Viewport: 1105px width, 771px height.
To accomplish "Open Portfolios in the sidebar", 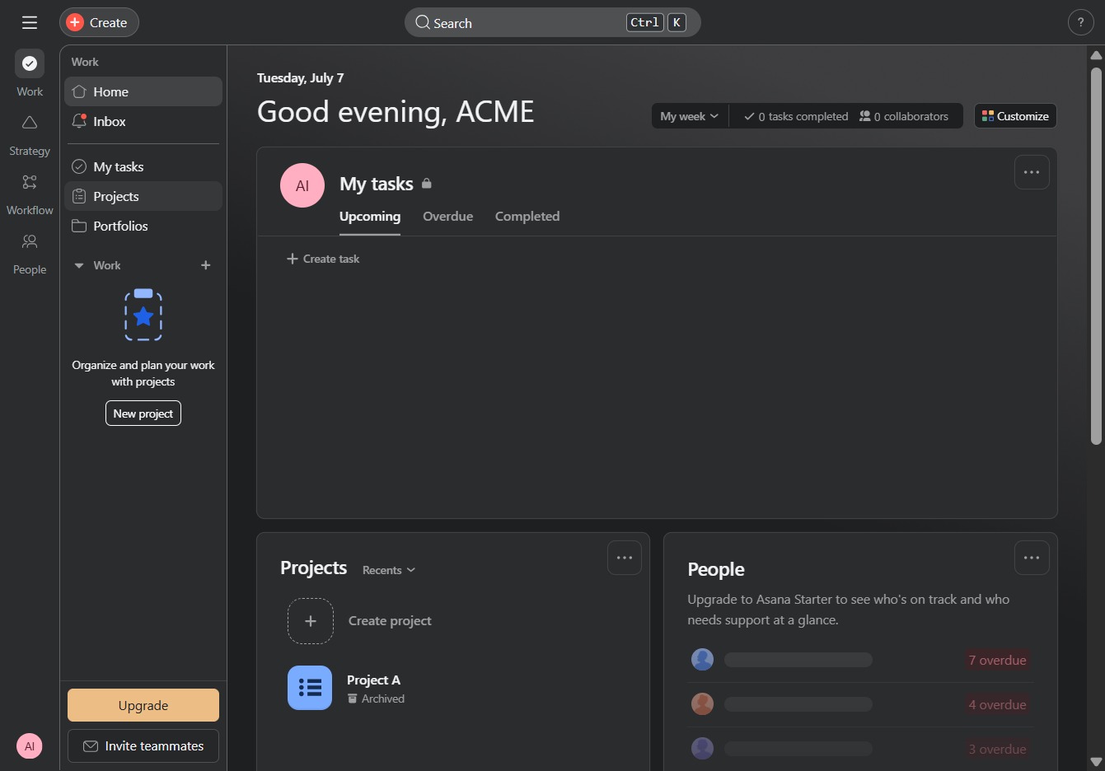I will (143, 226).
